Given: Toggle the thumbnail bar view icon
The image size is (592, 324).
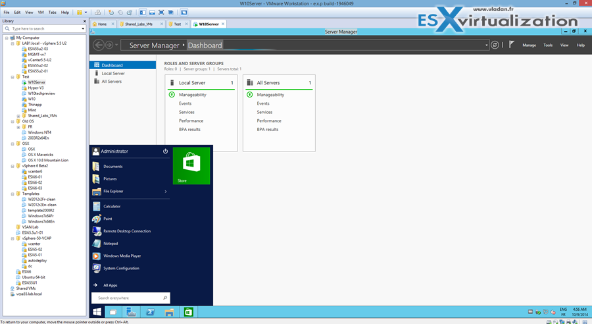Looking at the screenshot, I should click(152, 13).
